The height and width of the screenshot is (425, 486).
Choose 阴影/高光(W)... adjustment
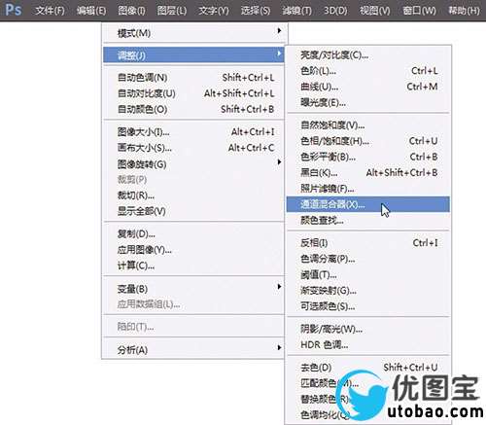click(368, 329)
